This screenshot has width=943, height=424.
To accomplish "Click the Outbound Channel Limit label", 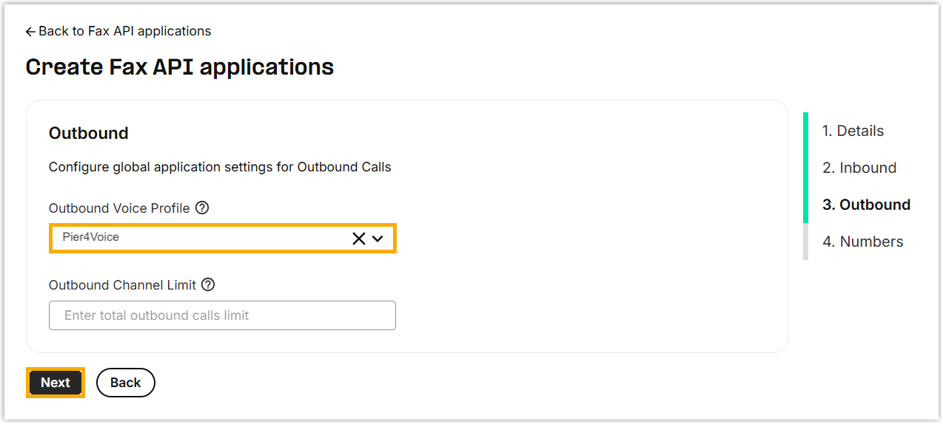I will 122,284.
